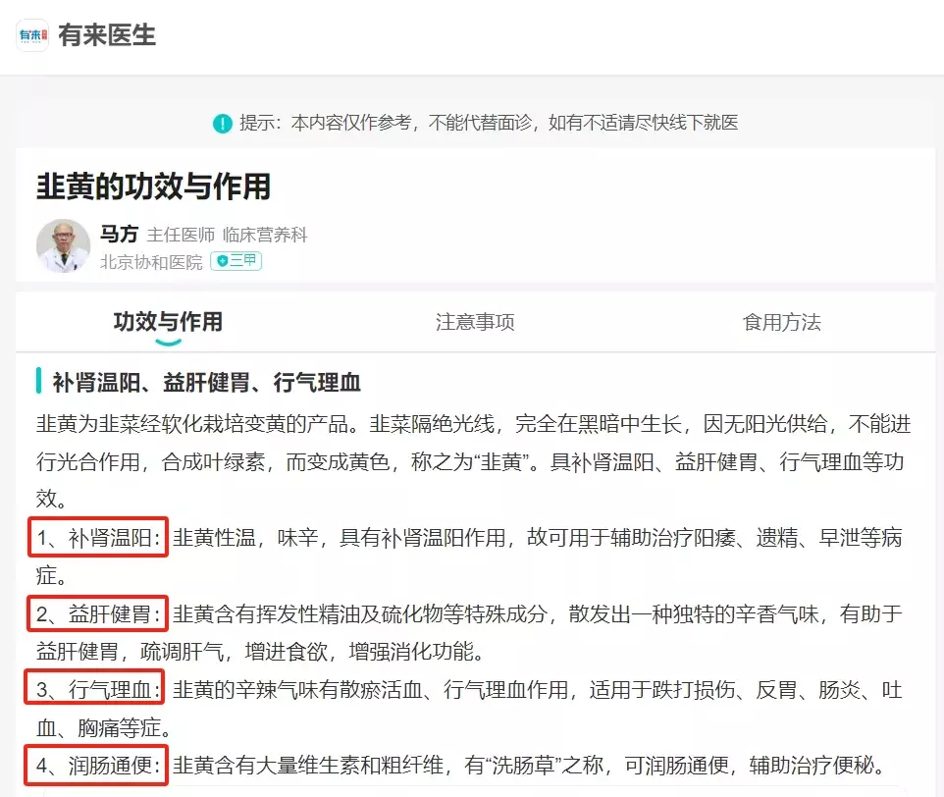Switch to the 功效与作用 tab
This screenshot has height=797, width=944.
click(168, 322)
